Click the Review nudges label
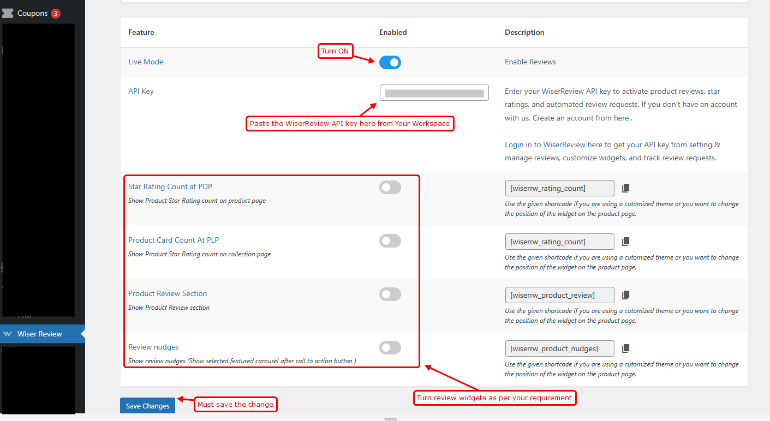 point(153,347)
